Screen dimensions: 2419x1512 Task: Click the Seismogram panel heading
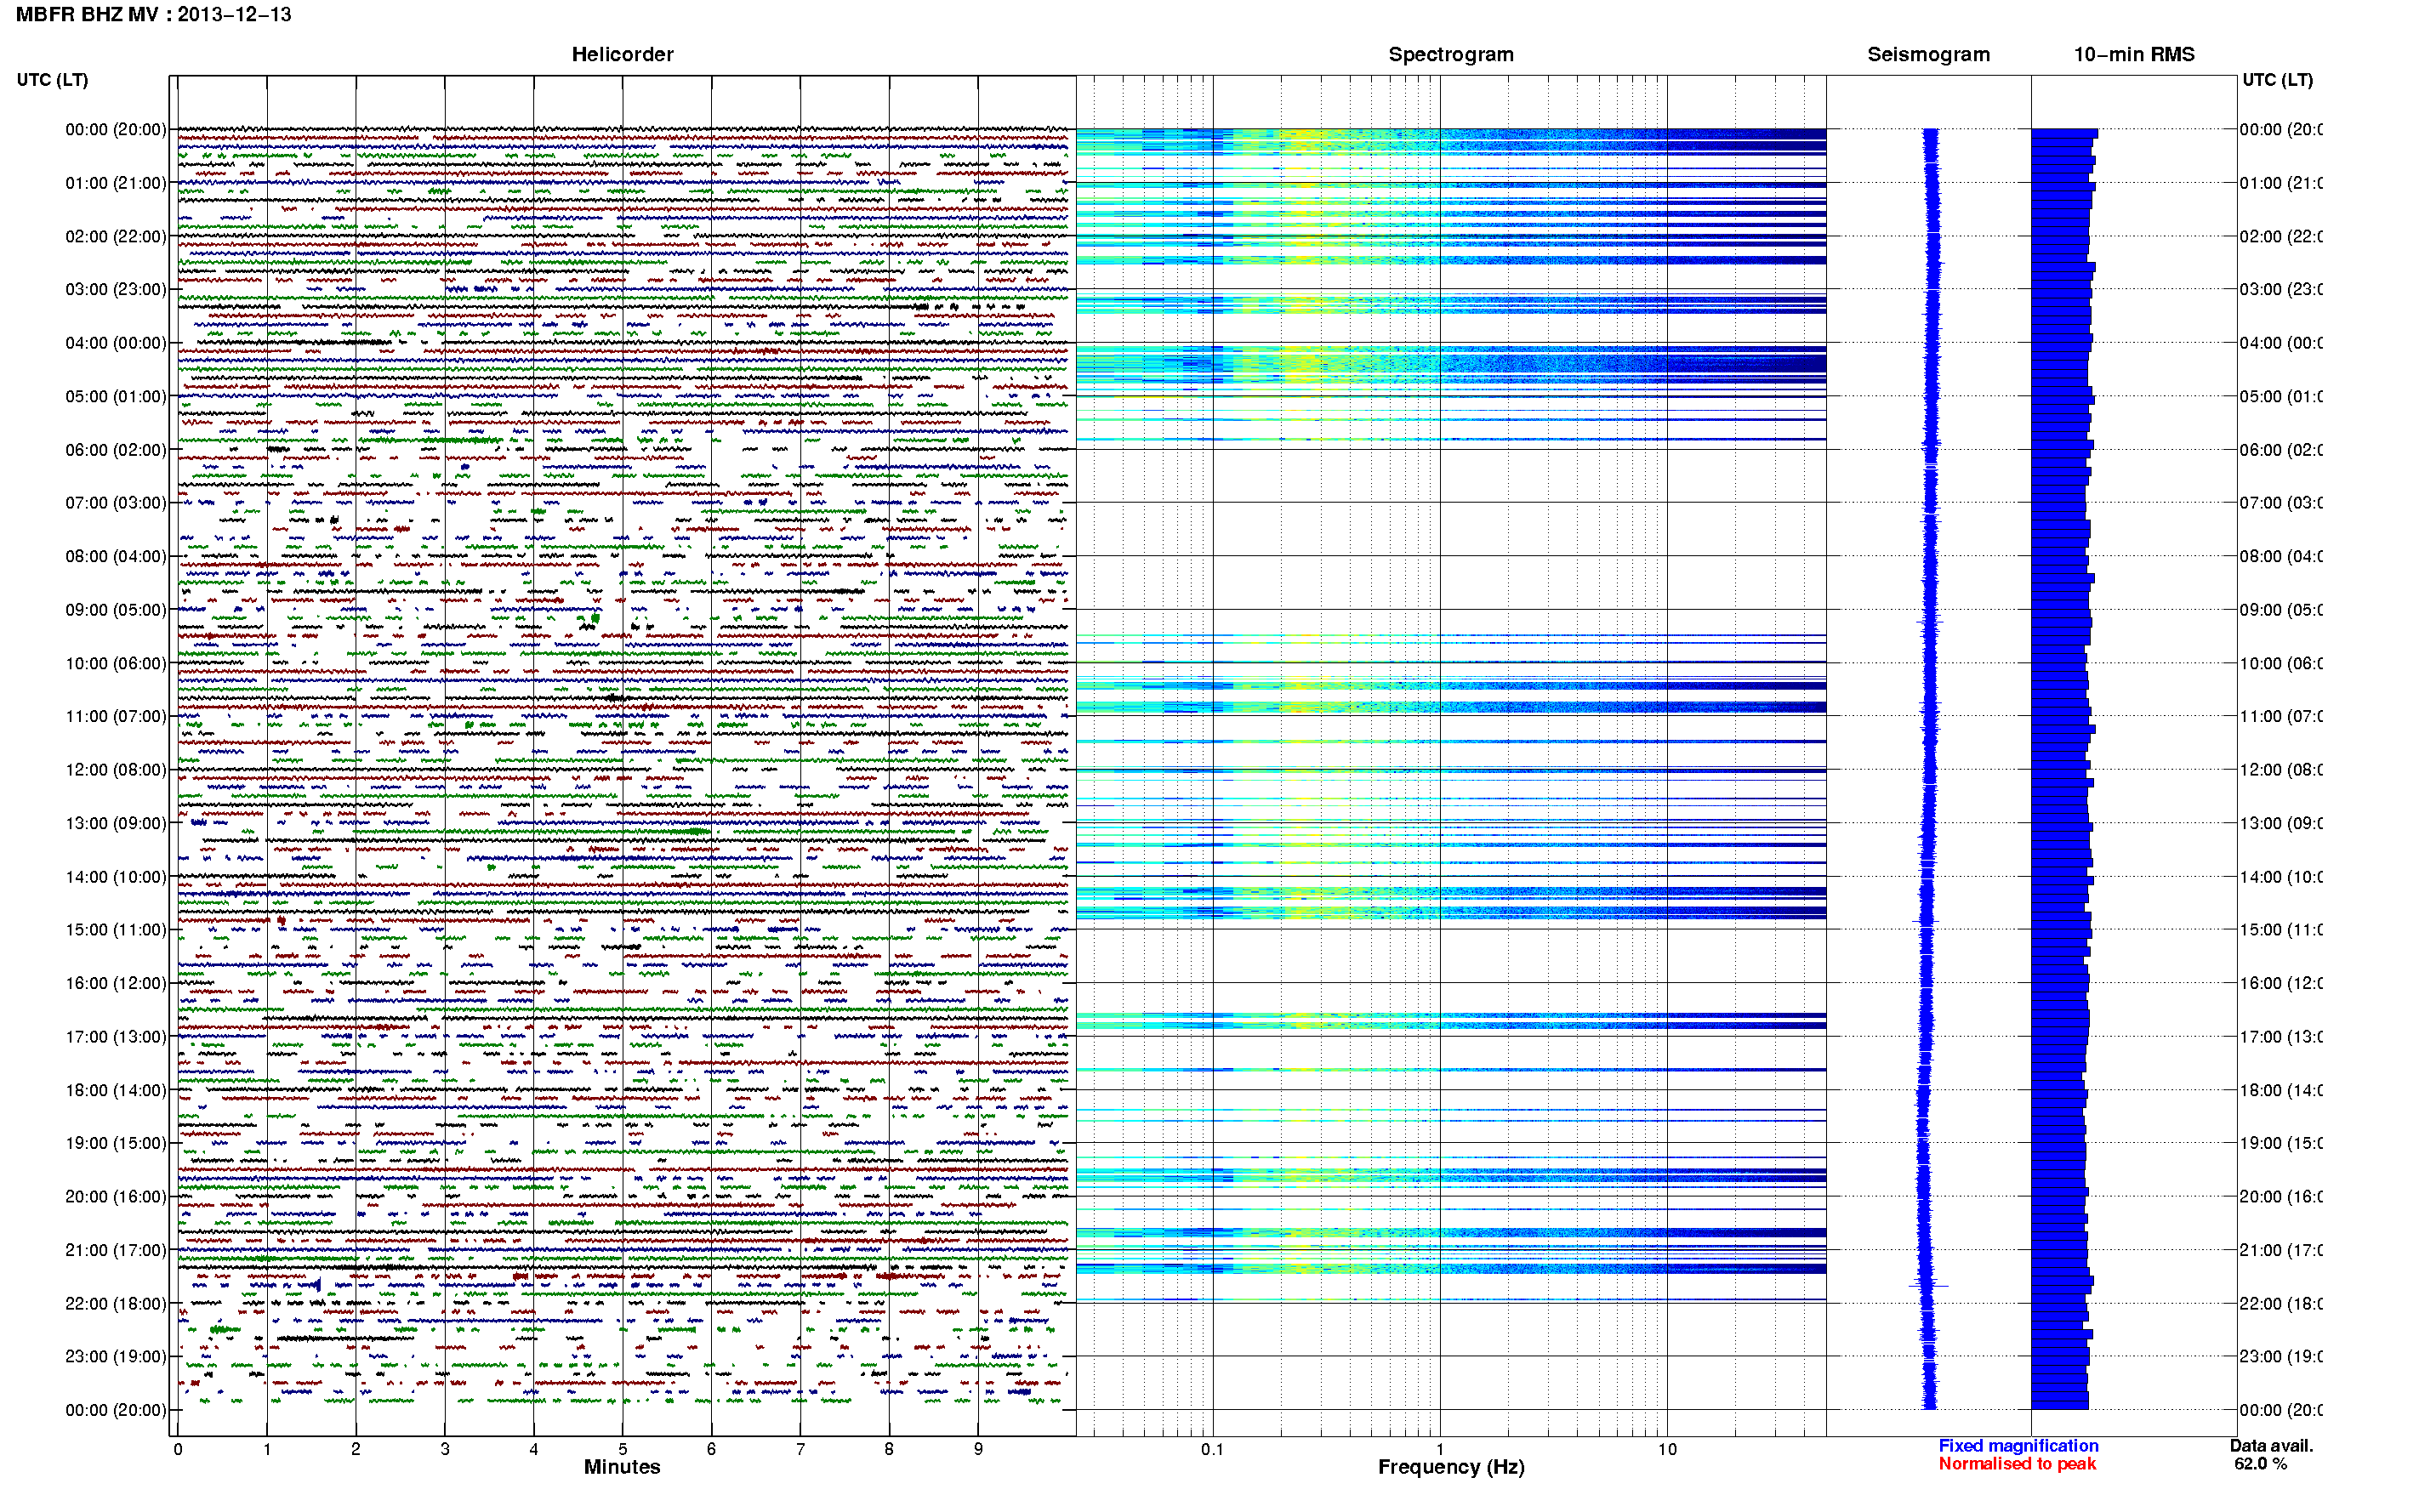click(x=1928, y=55)
